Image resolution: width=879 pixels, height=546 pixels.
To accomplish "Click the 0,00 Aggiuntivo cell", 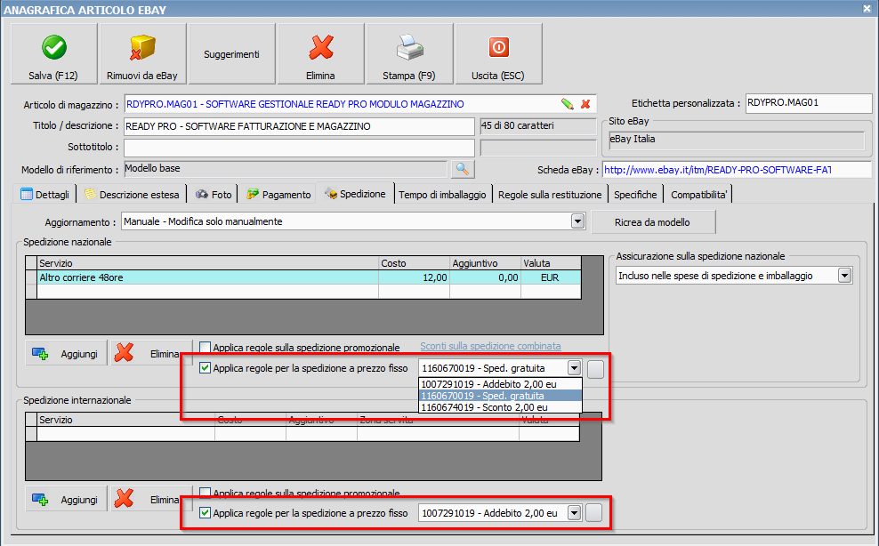I will (x=486, y=277).
